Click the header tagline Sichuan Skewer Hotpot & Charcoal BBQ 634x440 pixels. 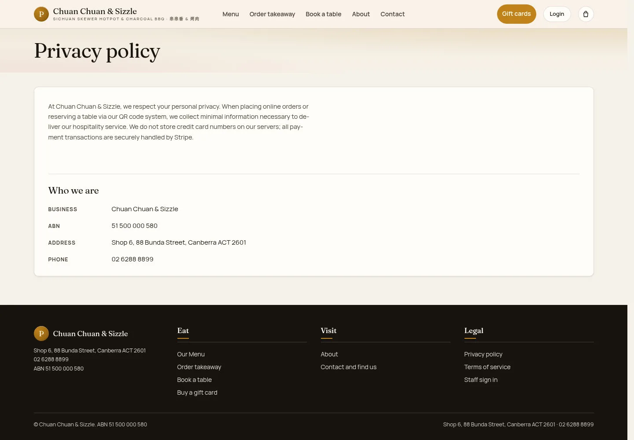coord(126,19)
